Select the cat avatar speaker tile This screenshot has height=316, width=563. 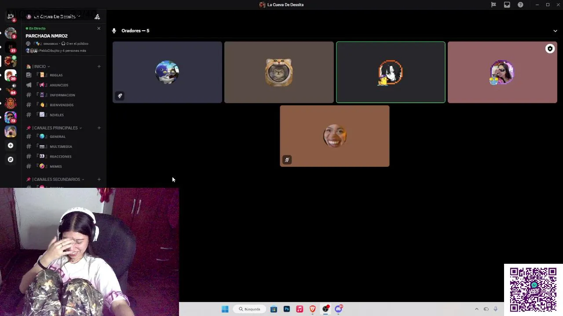(x=279, y=72)
